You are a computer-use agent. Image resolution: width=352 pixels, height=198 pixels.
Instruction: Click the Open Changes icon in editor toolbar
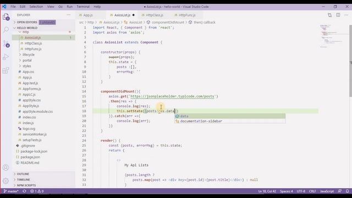(x=329, y=15)
